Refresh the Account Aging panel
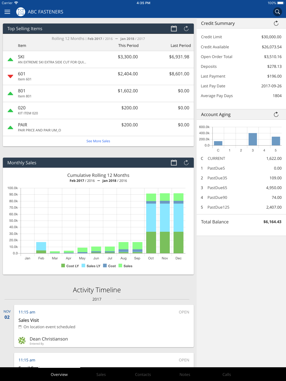Viewport: 286px width, 381px height. pos(276,115)
